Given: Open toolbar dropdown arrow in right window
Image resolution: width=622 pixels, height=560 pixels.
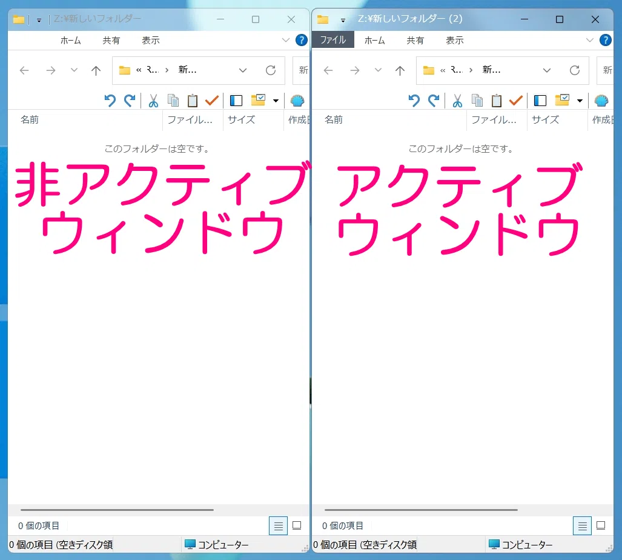Looking at the screenshot, I should (x=580, y=101).
